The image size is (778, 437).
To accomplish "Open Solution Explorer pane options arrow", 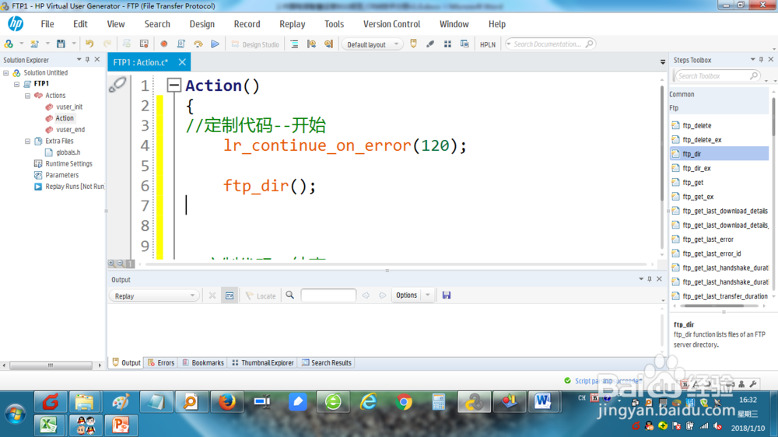I will click(79, 60).
